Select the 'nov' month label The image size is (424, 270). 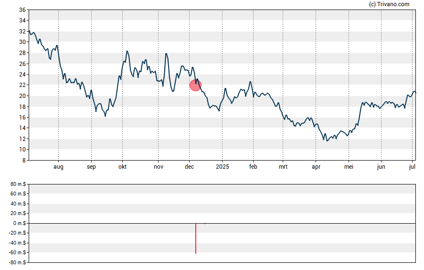pyautogui.click(x=159, y=167)
